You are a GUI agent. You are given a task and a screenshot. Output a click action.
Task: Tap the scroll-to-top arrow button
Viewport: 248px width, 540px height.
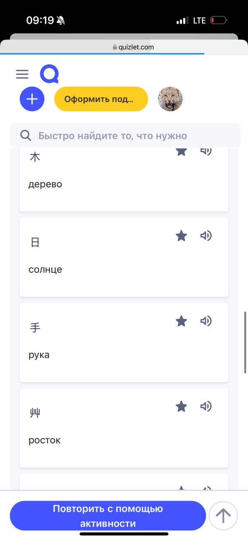223,515
